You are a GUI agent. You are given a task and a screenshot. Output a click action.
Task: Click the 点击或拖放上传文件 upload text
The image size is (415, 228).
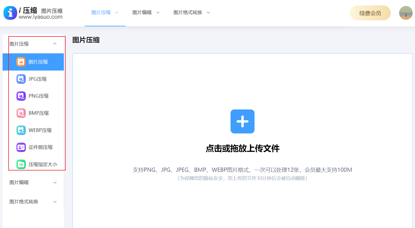coord(242,148)
